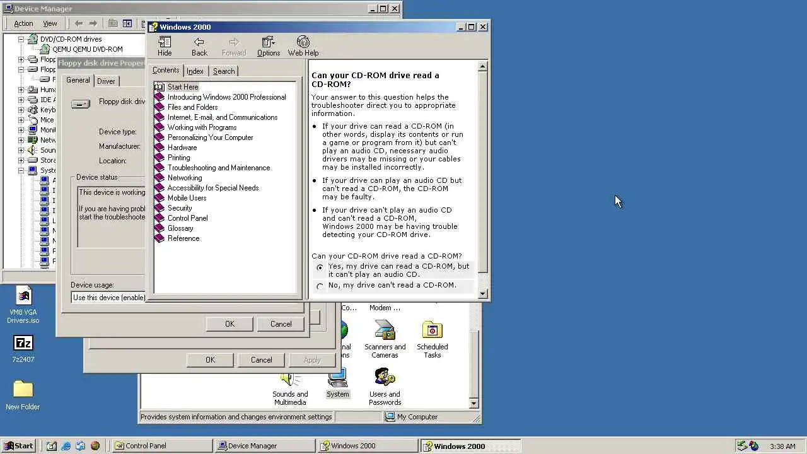Click the Hide toolbar icon in Help
Screen dimensions: 807x454
pyautogui.click(x=165, y=46)
